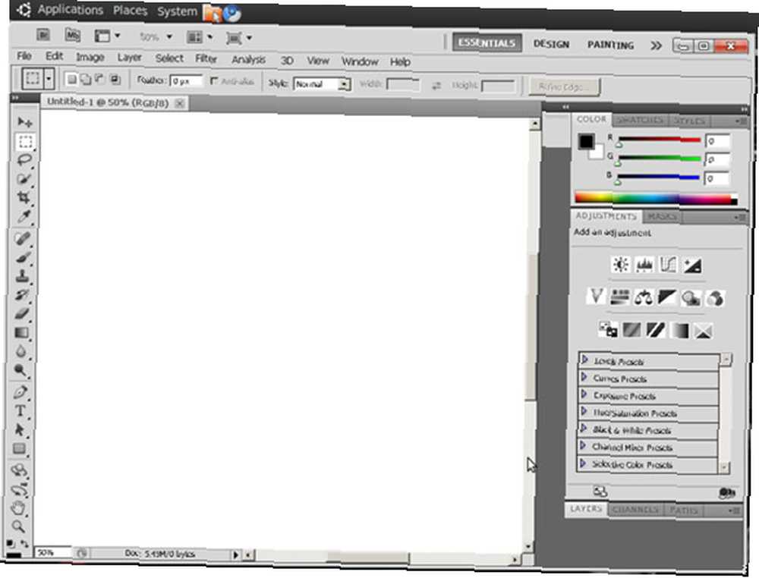Screen dimensions: 759x578
Task: Select the Crop tool
Action: (24, 197)
